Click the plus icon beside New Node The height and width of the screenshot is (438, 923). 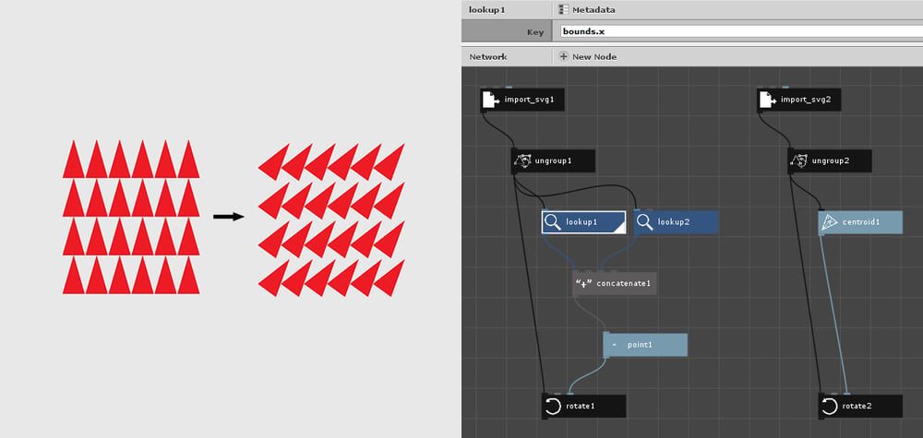coord(563,56)
